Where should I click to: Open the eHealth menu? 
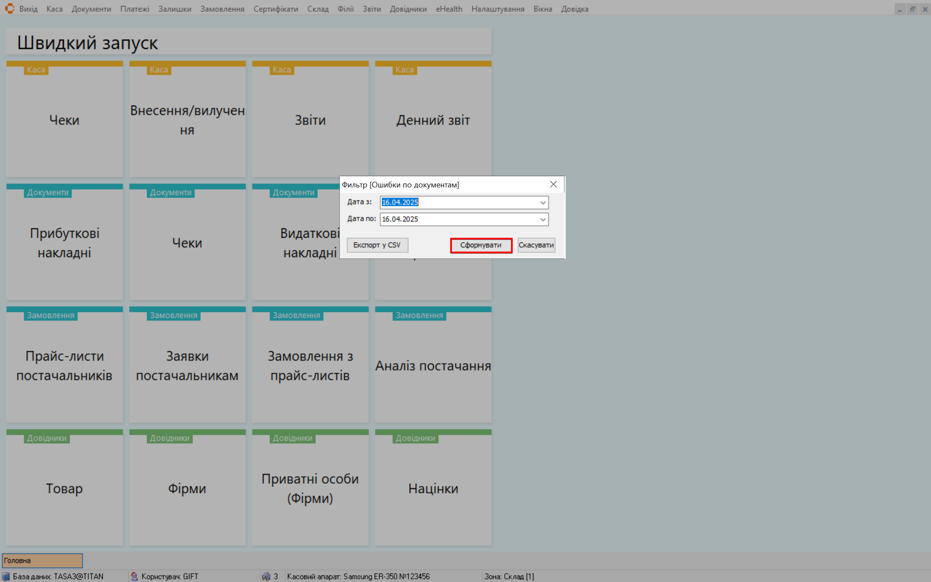pyautogui.click(x=448, y=9)
